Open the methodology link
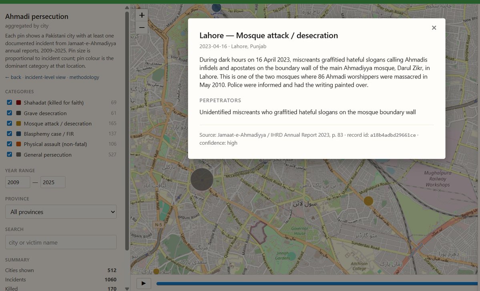Image resolution: width=480 pixels, height=291 pixels. 84,77
